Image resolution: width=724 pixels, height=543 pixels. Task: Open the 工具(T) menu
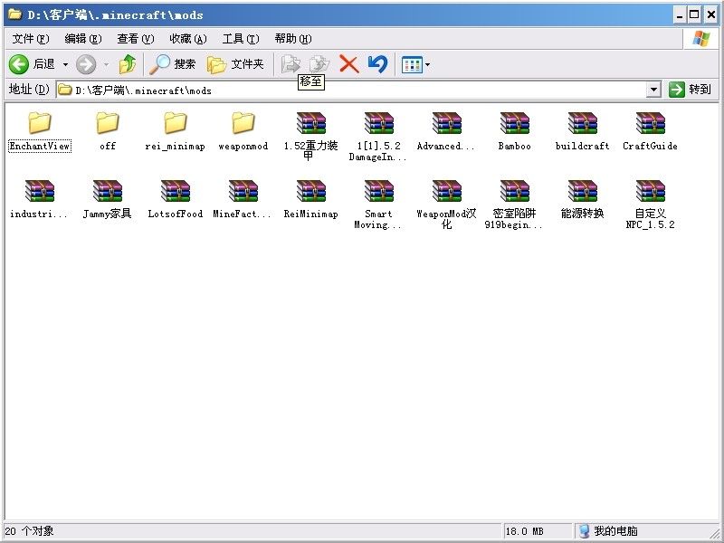pyautogui.click(x=241, y=39)
